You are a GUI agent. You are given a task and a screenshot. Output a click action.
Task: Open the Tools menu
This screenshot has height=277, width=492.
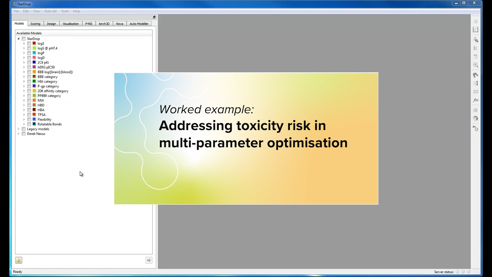point(65,11)
